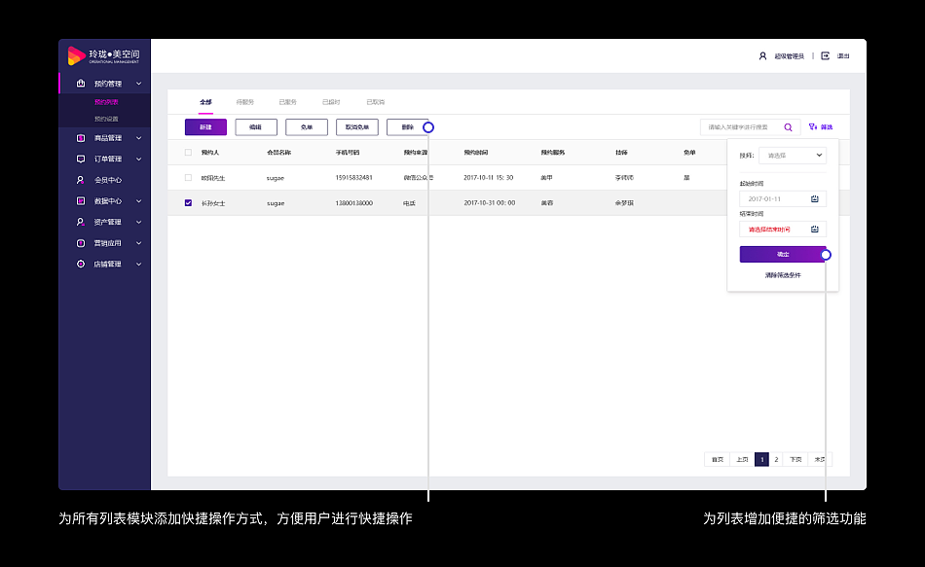This screenshot has height=567, width=925.
Task: Click the 商品管理 sidebar icon
Action: (81, 138)
